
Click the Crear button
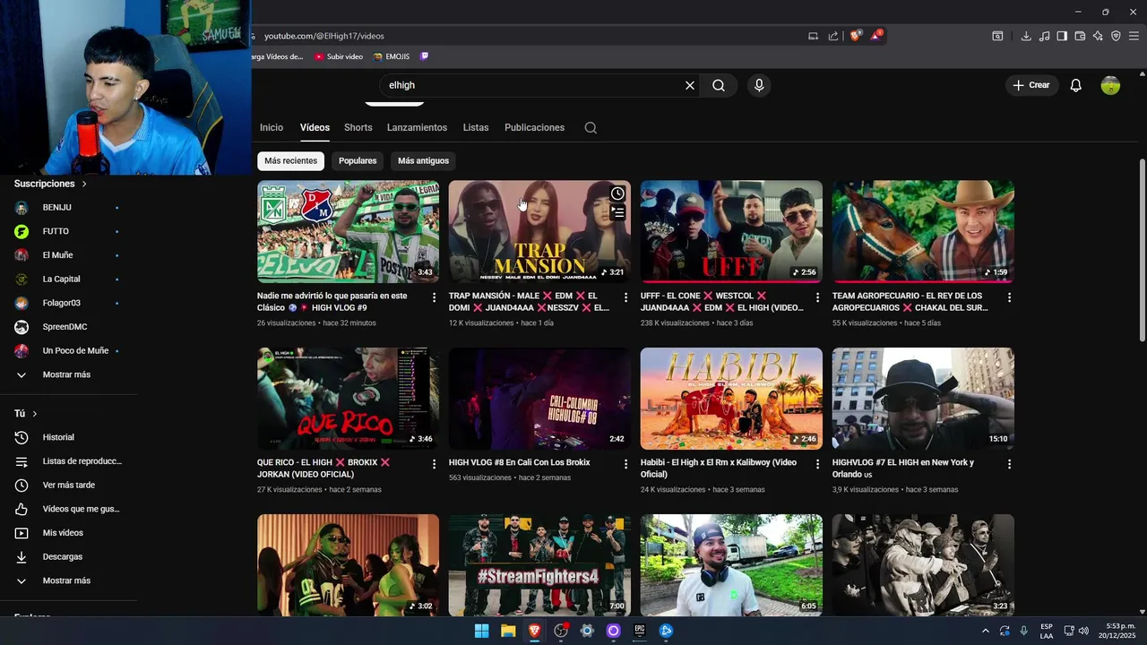click(1031, 85)
